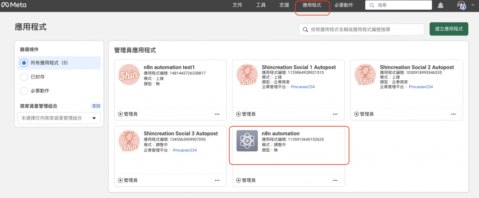Open the Shincreation Social 2 Autopost title

tap(417, 67)
